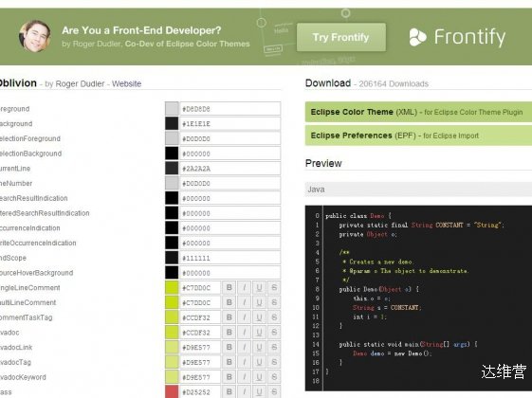This screenshot has width=532, height=398.
Task: Toggle strikethrough for javadocKeyword row
Action: coord(274,377)
